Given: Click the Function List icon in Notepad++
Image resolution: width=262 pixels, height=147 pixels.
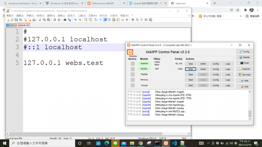Looking at the screenshot, I should [118, 20].
